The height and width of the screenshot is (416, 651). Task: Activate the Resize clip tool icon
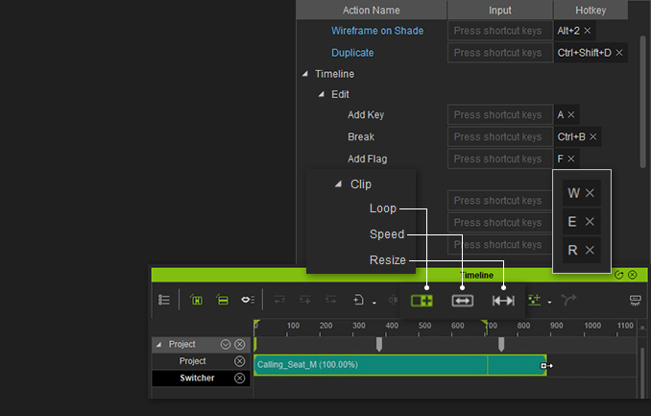point(503,300)
